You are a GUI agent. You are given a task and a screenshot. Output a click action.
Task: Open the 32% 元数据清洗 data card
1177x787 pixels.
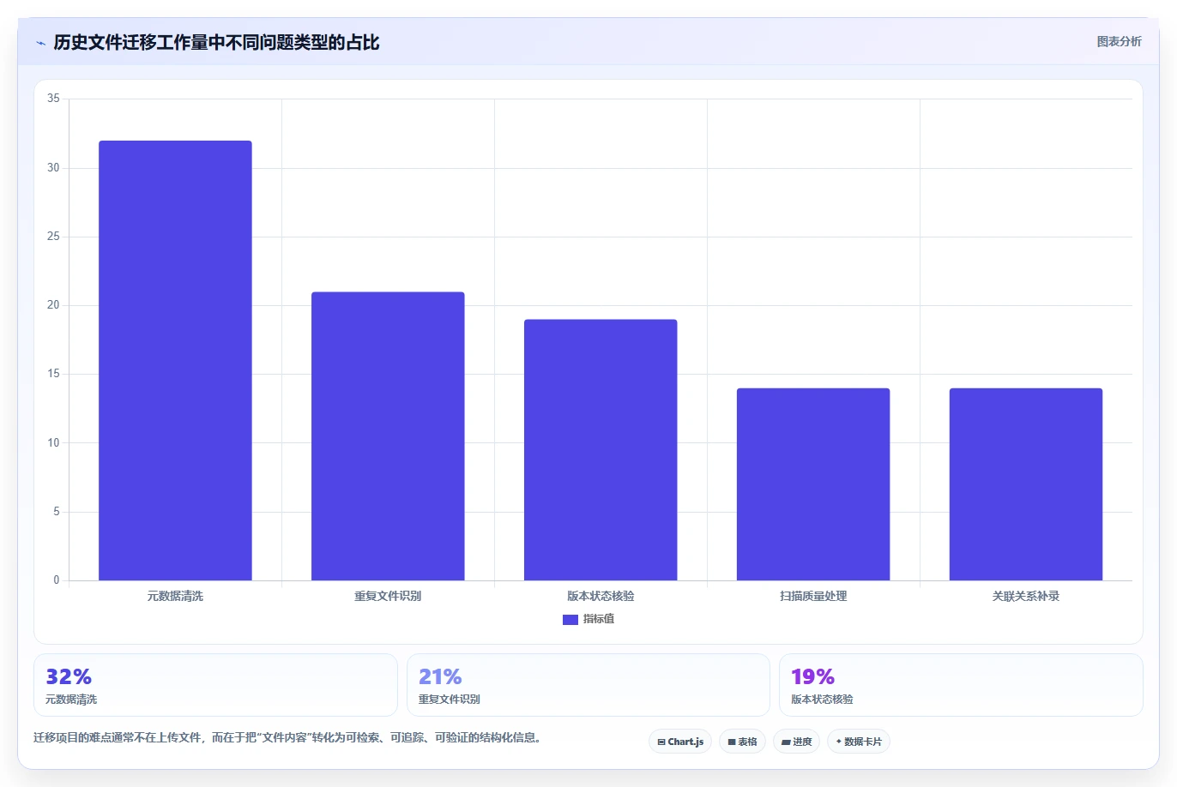coord(215,685)
